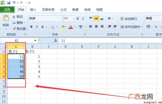This screenshot has width=162, height=104.
Task: Expand the borders dropdown arrow
Action: [57, 27]
